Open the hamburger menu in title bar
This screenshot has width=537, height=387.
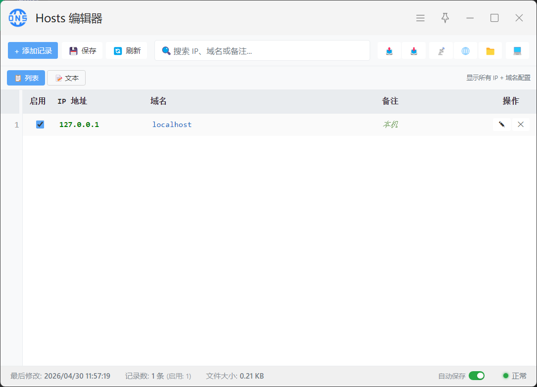click(420, 18)
